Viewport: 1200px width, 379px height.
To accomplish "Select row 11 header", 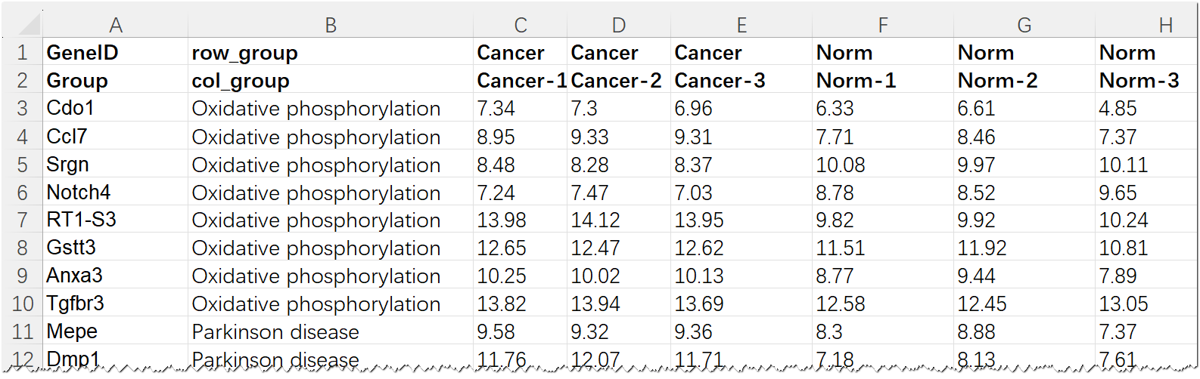I will coord(22,331).
